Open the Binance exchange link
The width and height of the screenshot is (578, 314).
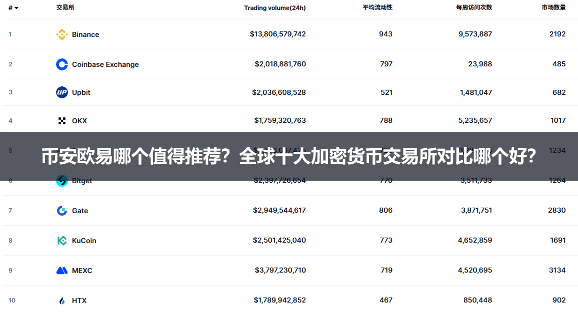click(85, 34)
